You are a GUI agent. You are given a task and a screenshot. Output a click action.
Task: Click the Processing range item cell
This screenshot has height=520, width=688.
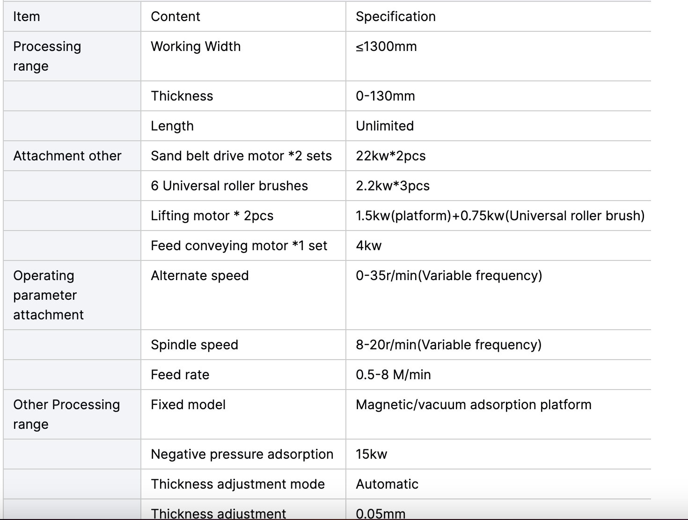coord(47,56)
